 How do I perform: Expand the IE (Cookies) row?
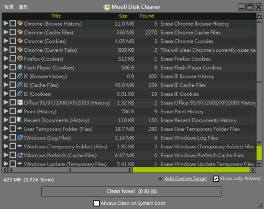click(6, 94)
